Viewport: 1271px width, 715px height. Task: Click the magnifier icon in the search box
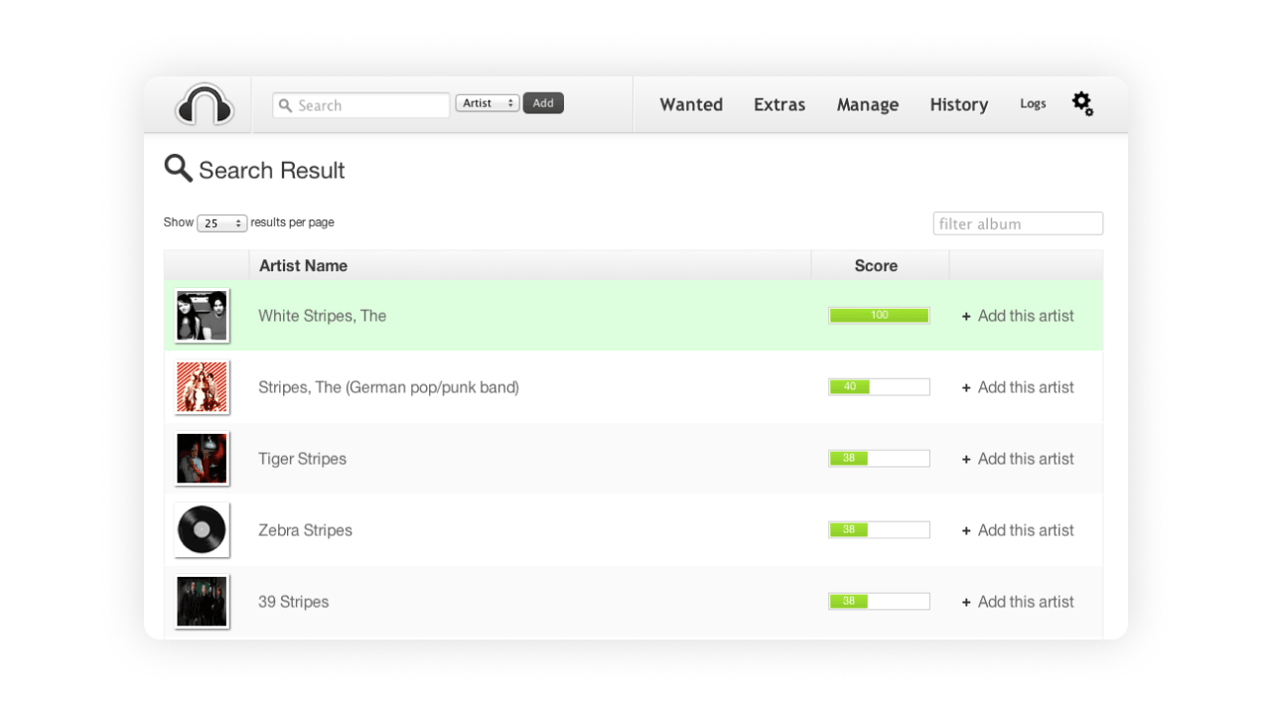click(x=286, y=105)
